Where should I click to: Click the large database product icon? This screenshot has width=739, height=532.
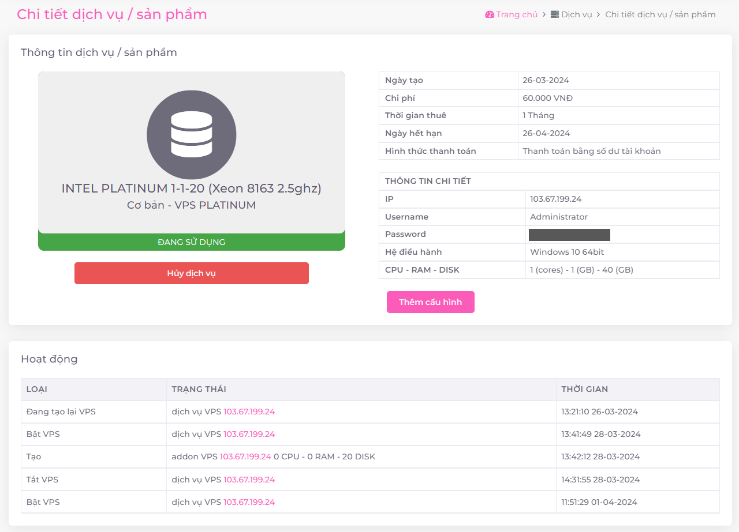(192, 135)
